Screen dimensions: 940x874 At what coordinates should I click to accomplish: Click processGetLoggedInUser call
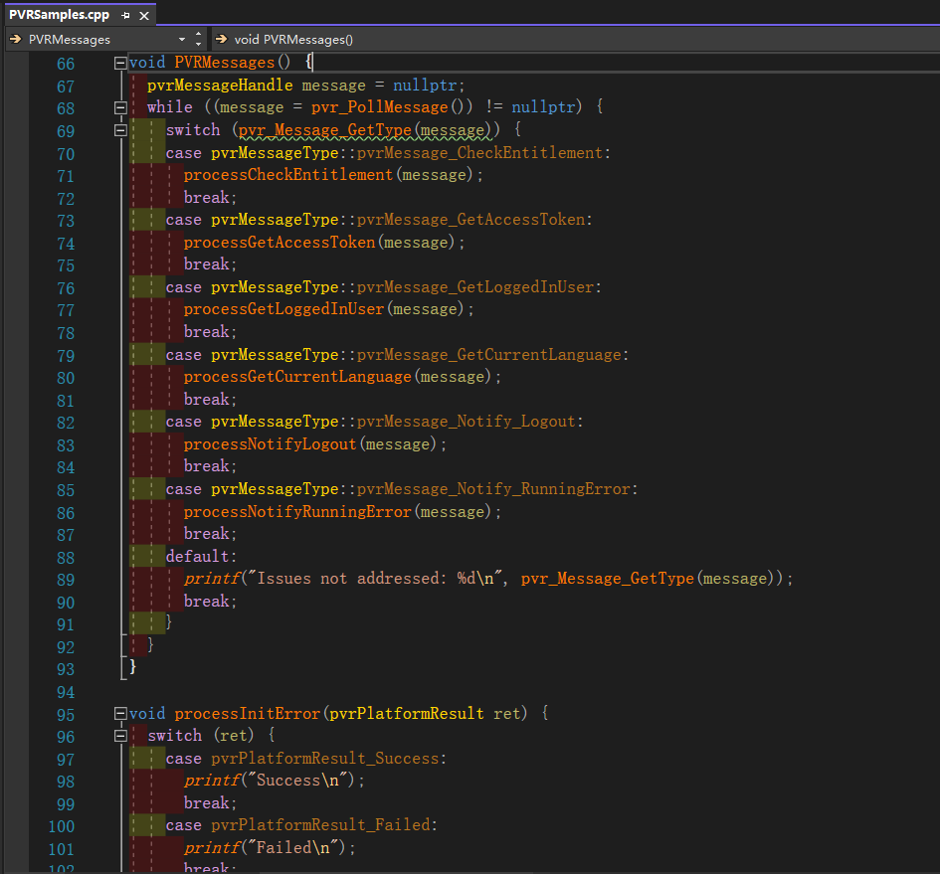[x=283, y=308]
